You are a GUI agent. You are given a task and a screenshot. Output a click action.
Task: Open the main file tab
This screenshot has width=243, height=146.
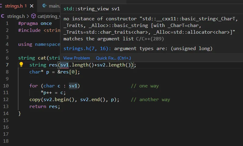[x=54, y=6]
